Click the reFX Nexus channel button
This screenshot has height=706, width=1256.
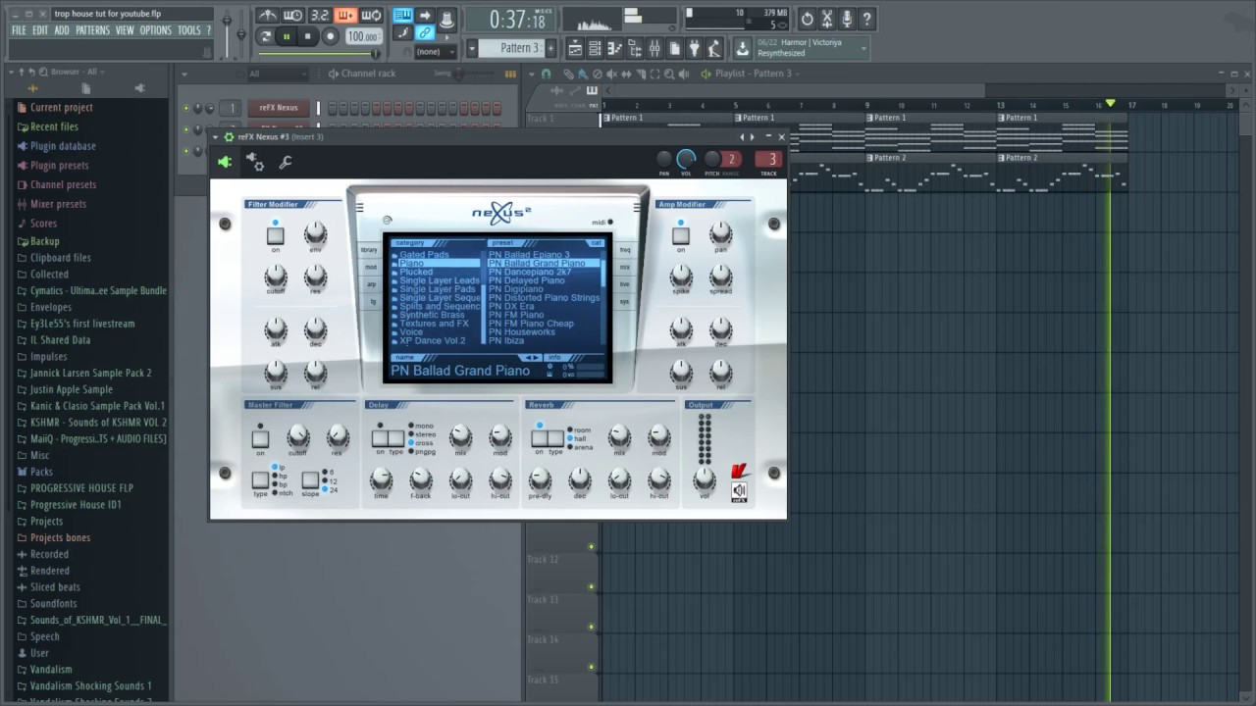click(279, 108)
